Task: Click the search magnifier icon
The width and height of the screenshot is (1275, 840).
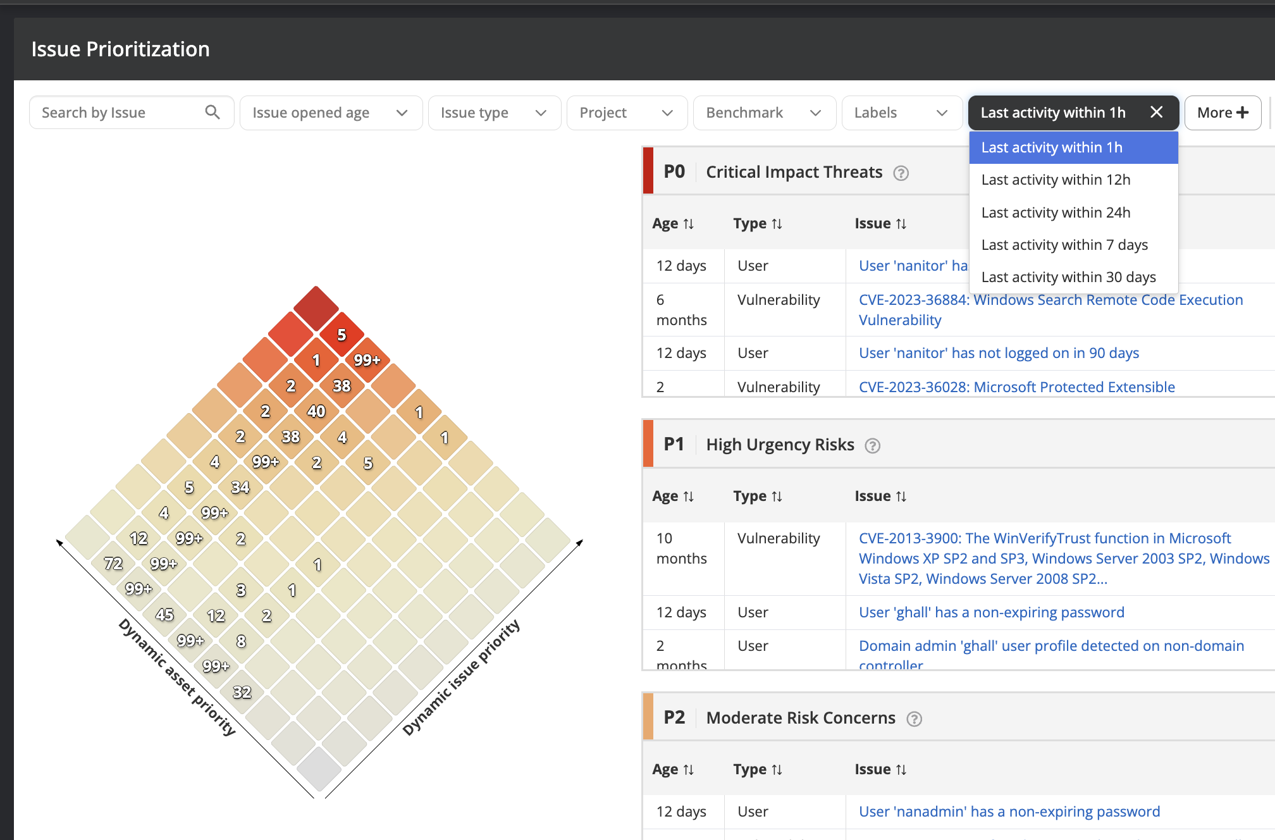Action: pos(212,113)
